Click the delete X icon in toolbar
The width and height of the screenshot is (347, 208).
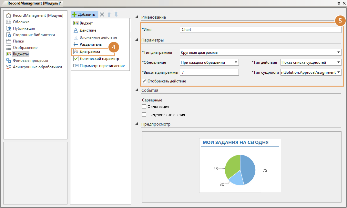click(x=102, y=14)
